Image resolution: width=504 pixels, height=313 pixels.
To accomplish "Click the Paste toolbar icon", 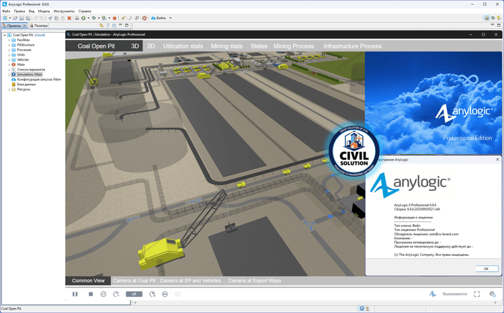I will (62, 18).
